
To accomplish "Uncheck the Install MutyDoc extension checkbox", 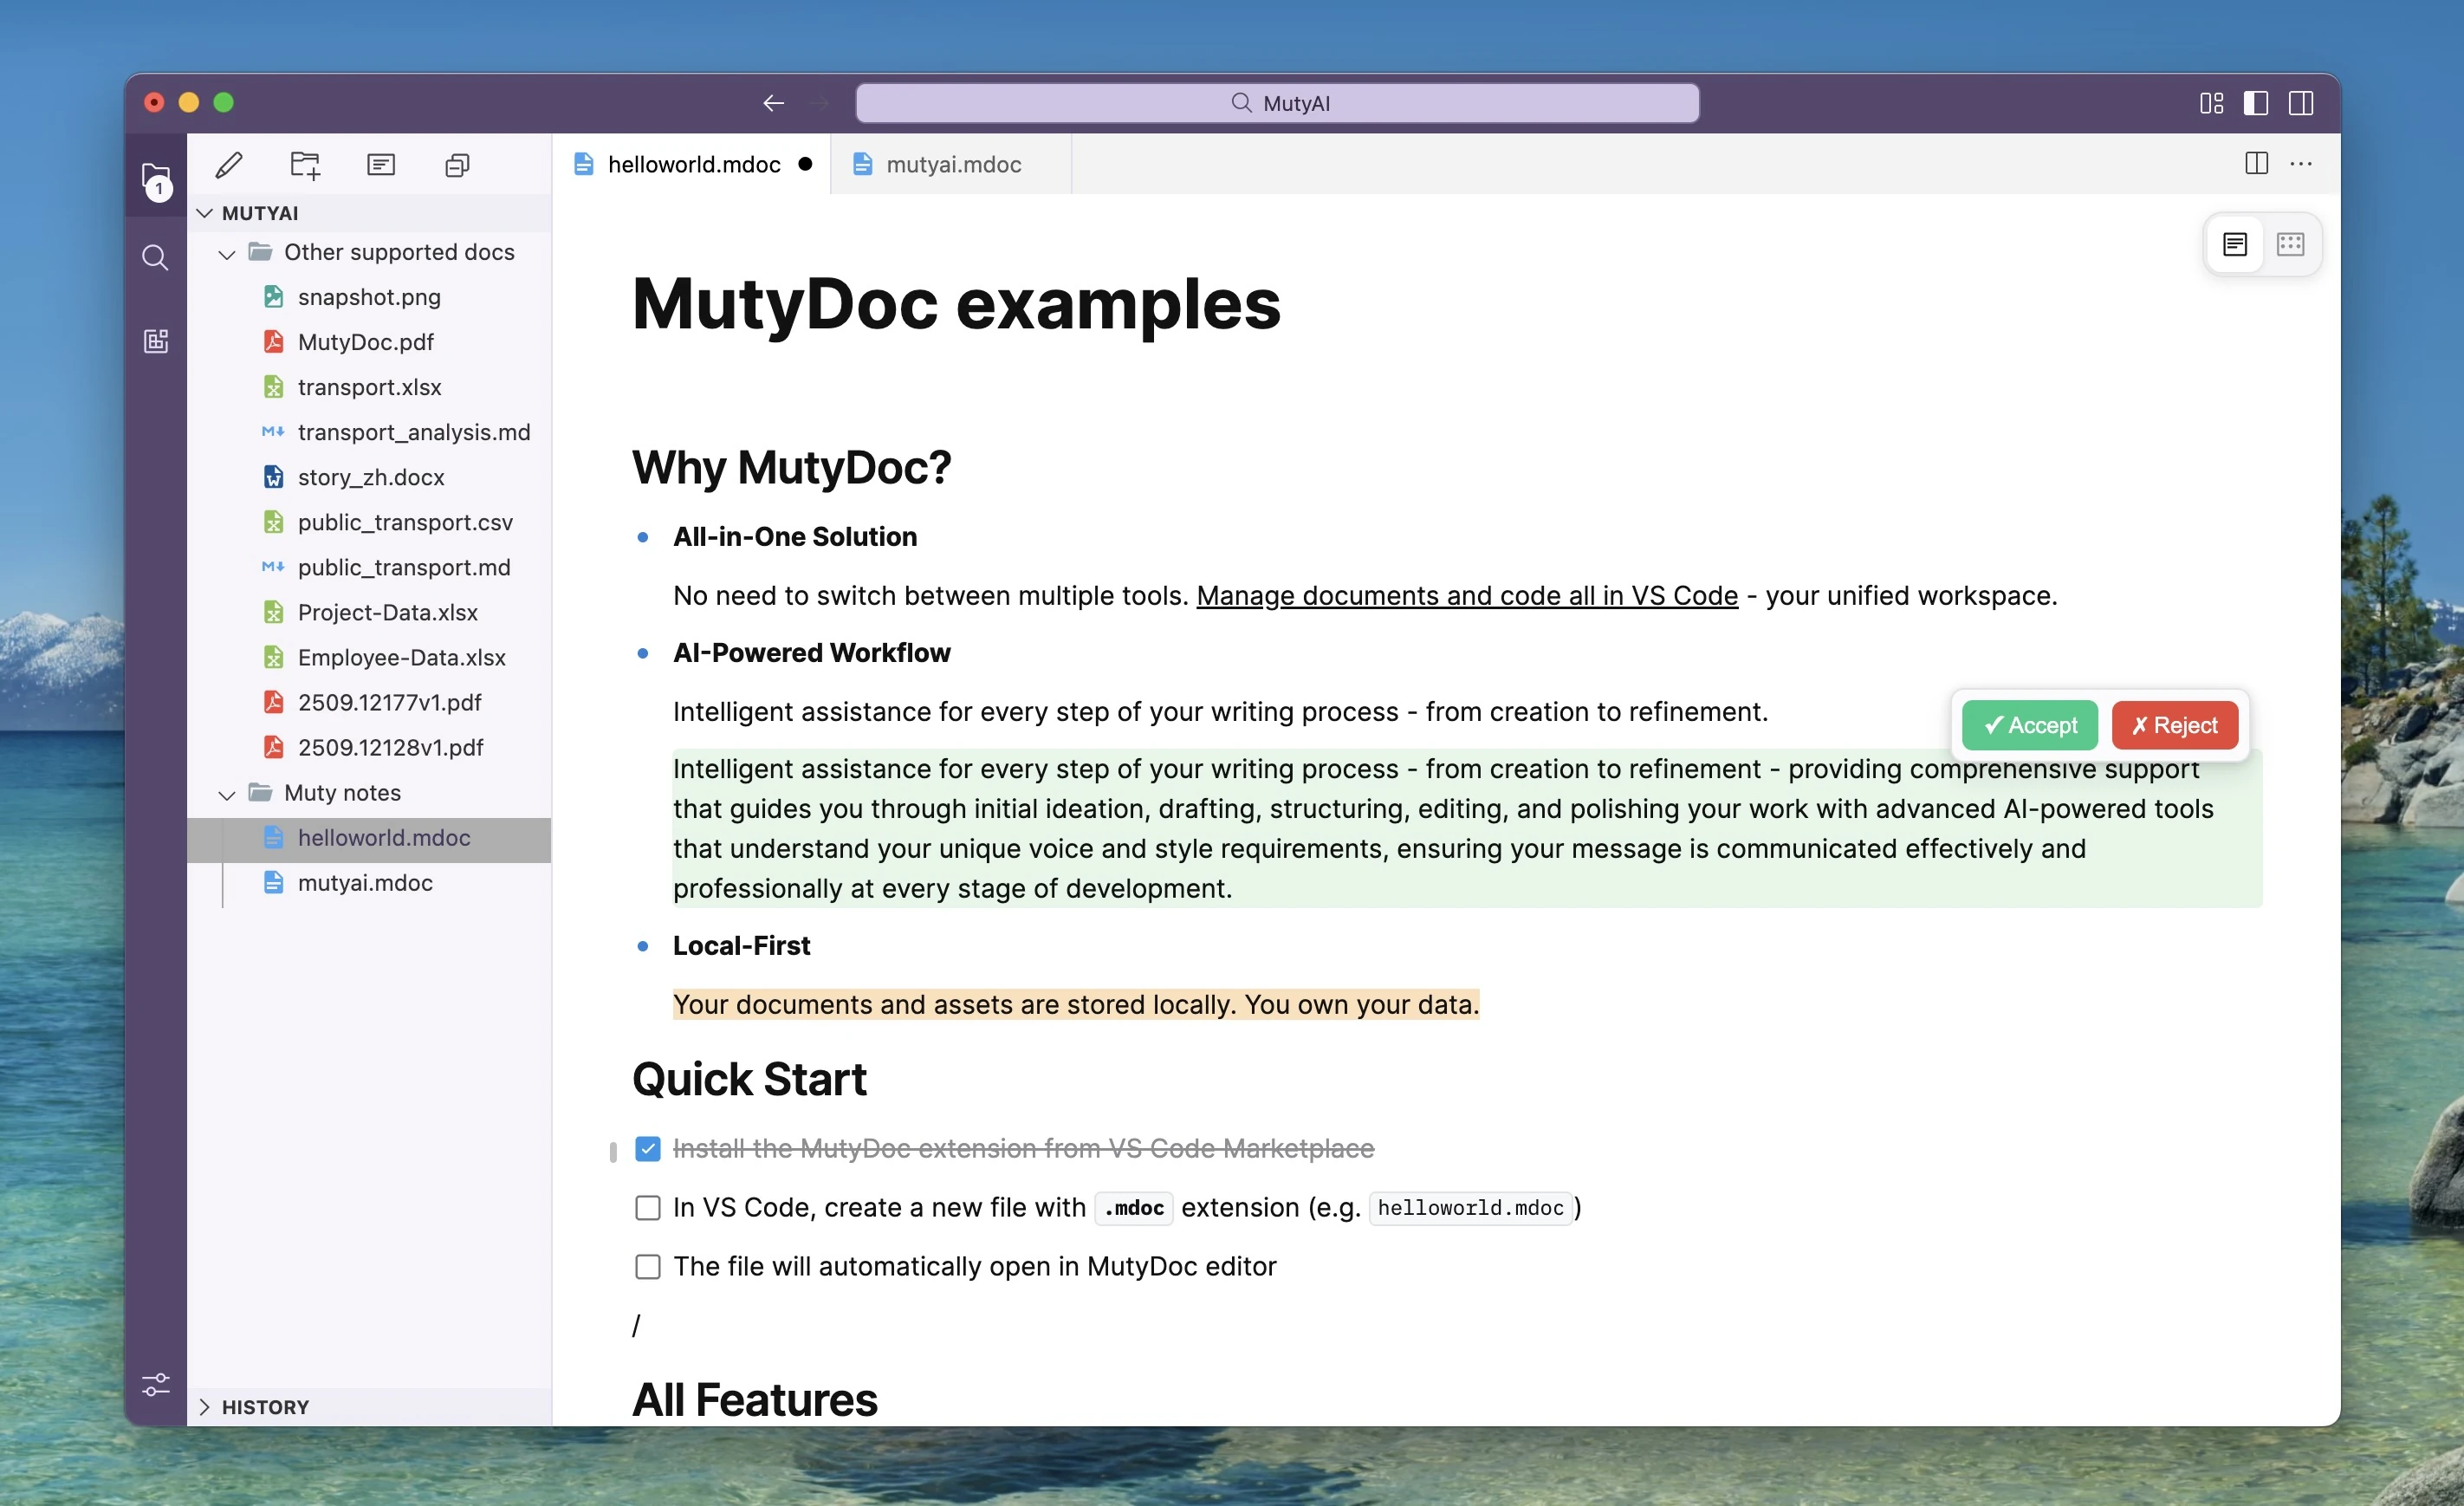I will click(648, 1149).
